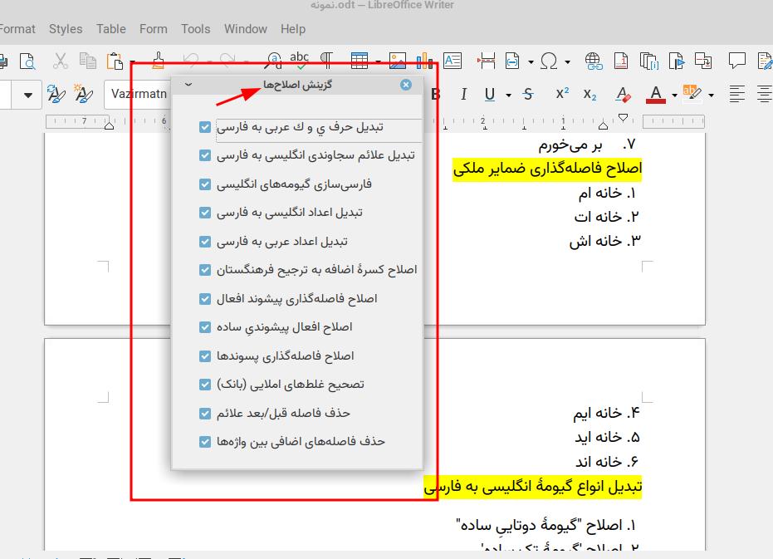This screenshot has height=559, width=773.
Task: Open the special character dropdown arrow
Action: click(567, 61)
